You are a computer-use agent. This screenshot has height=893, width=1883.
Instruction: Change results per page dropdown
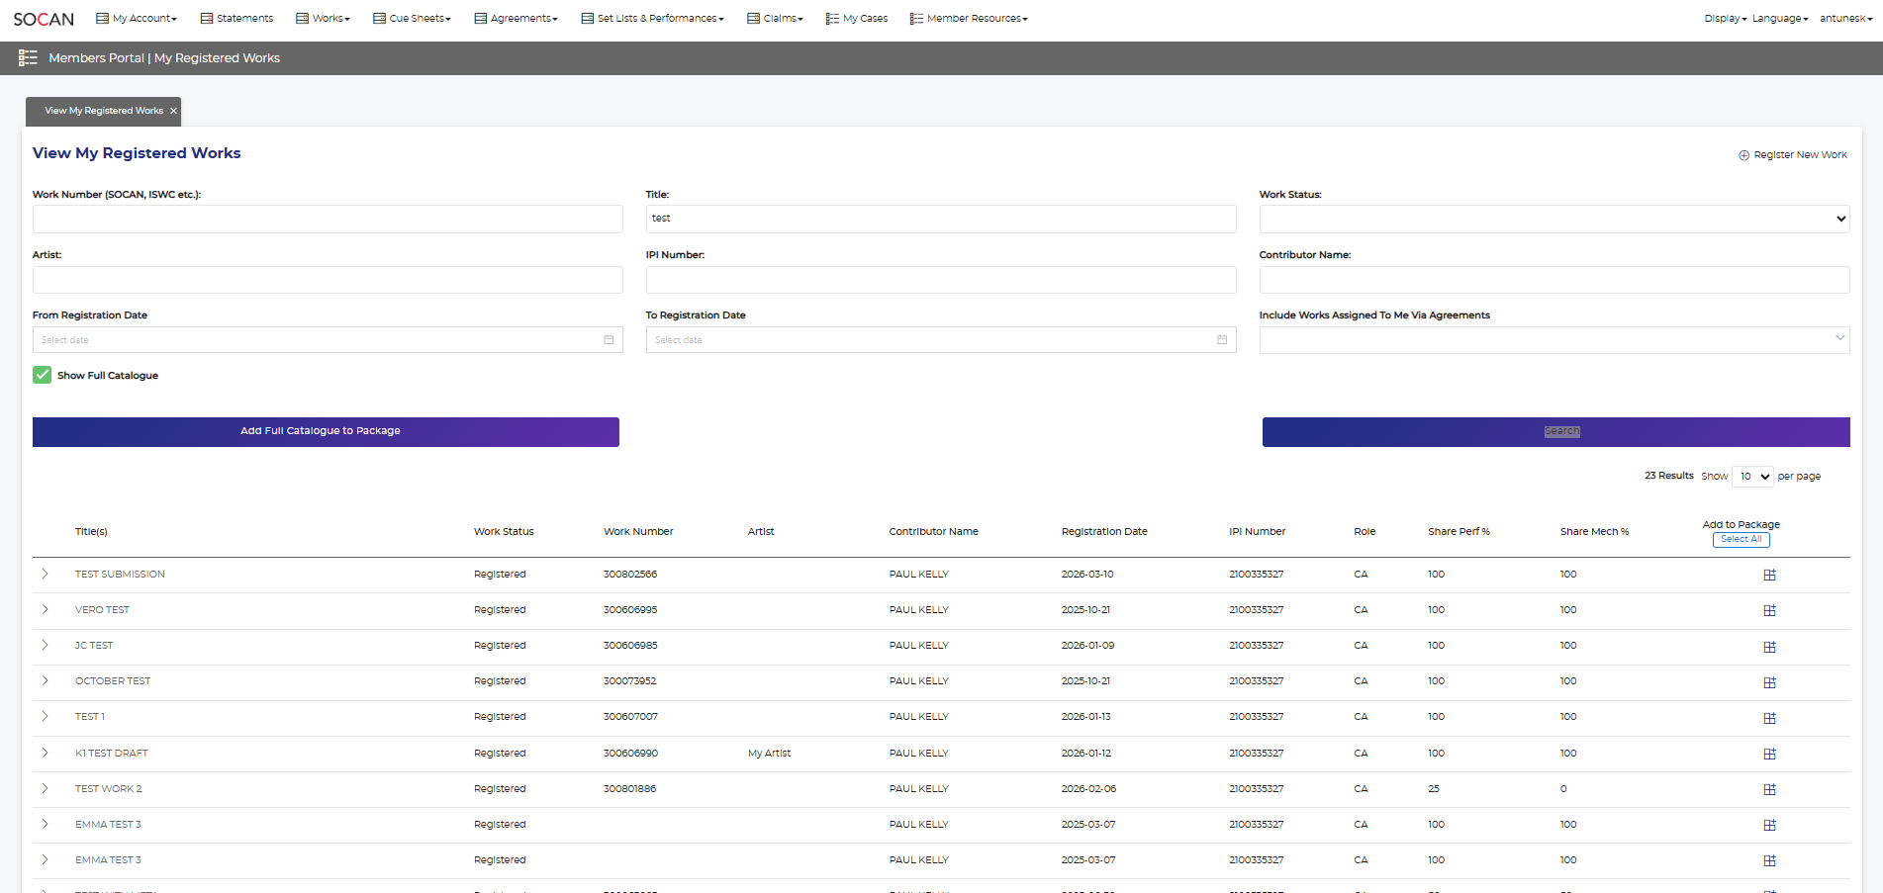[x=1752, y=477]
